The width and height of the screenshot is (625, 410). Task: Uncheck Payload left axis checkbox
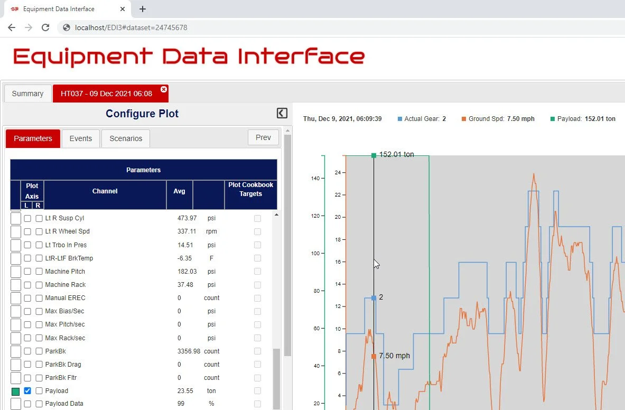27,391
